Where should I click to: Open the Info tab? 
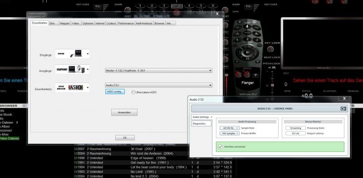click(x=171, y=23)
